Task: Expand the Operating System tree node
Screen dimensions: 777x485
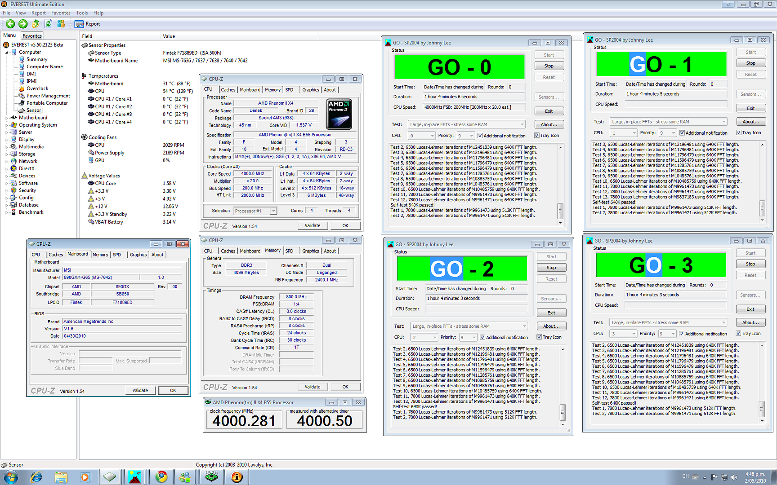Action: tap(7, 125)
